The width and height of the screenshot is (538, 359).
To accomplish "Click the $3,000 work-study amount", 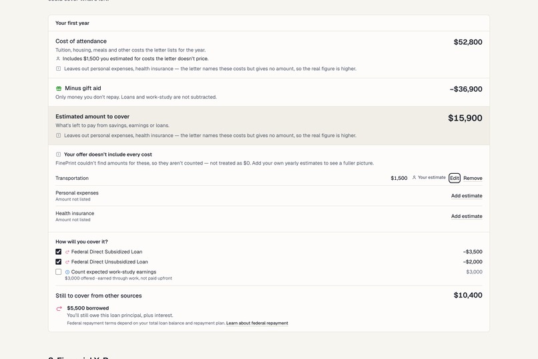I will click(474, 271).
